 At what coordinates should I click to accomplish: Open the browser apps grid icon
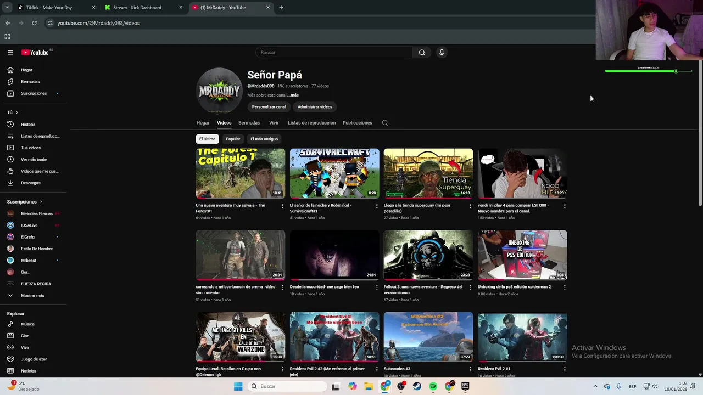(7, 37)
